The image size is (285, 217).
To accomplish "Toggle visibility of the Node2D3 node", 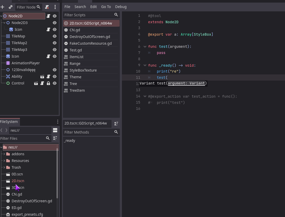I will pyautogui.click(x=55, y=22).
